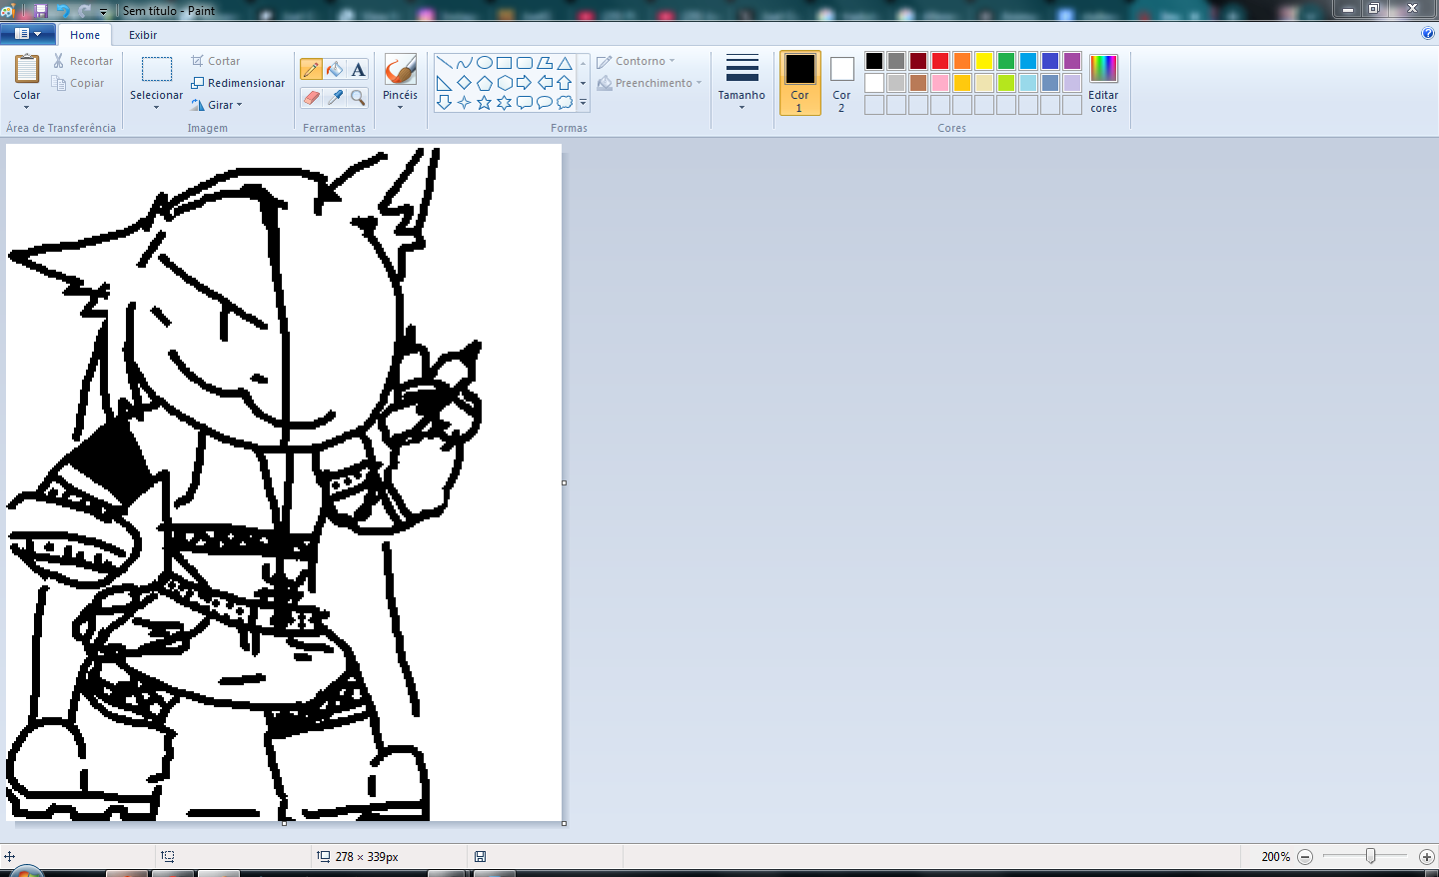Image resolution: width=1439 pixels, height=877 pixels.
Task: Open the Editar cores color editor
Action: pos(1103,83)
